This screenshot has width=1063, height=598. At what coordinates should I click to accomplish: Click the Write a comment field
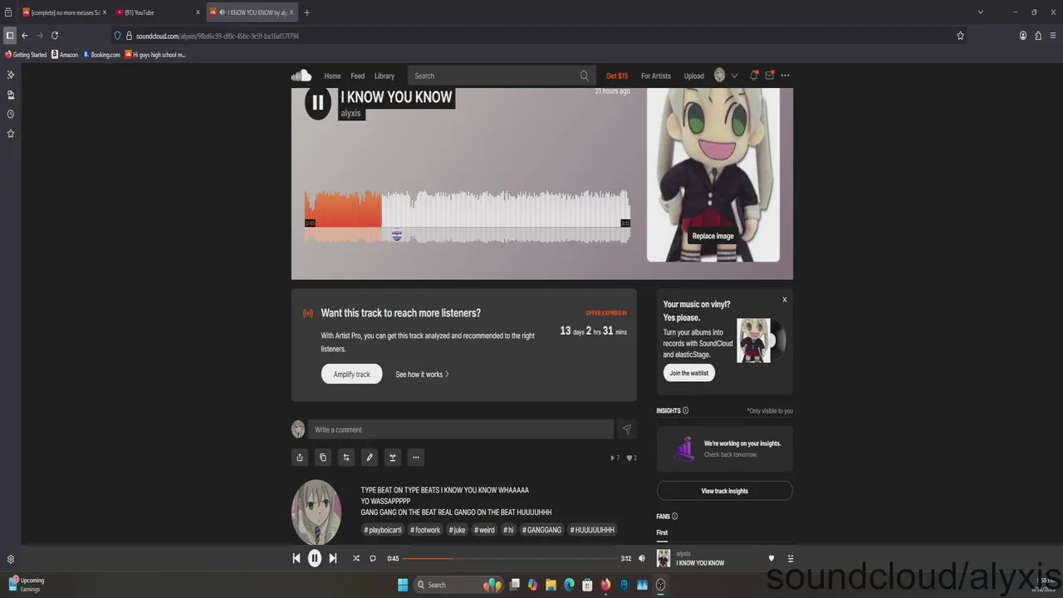pos(461,429)
